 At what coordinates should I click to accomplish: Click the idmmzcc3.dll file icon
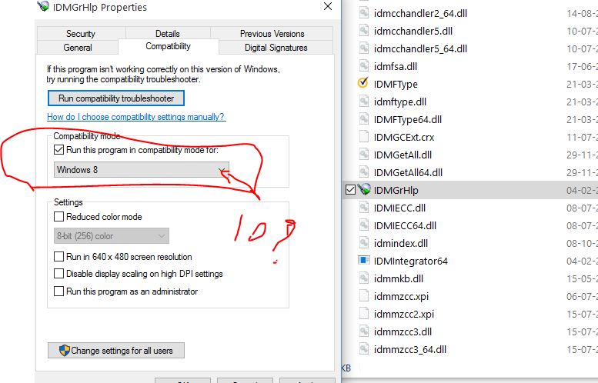coord(364,331)
